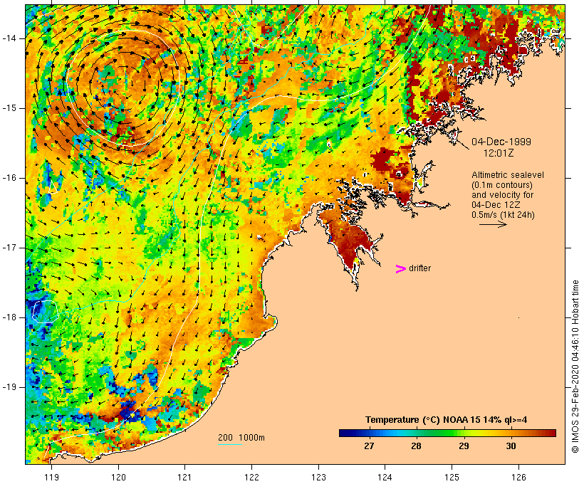
Task: Click the Temperature colorbar title
Action: click(447, 420)
